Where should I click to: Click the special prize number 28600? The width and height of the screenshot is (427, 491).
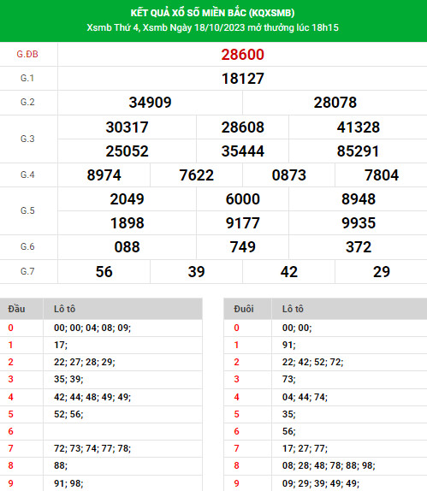242,55
